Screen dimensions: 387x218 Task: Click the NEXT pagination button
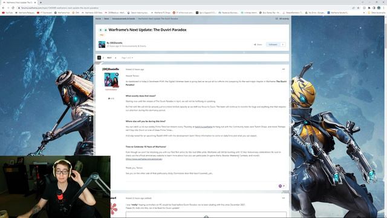[109, 58]
